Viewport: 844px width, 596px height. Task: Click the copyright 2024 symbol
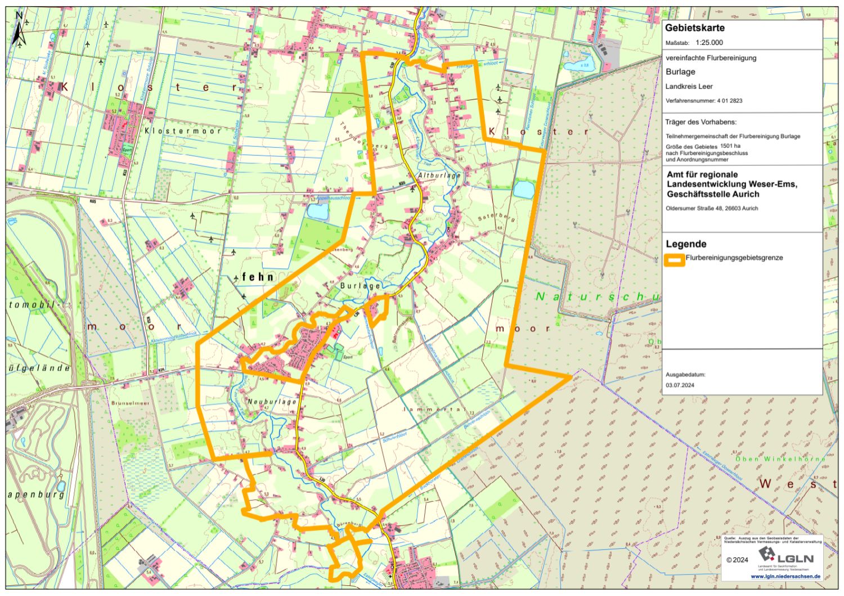(x=737, y=560)
